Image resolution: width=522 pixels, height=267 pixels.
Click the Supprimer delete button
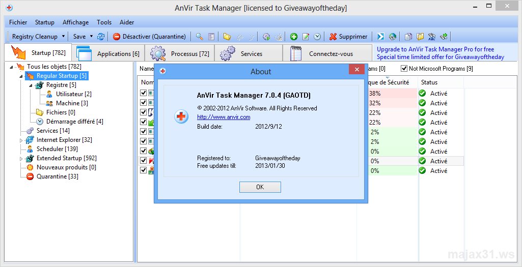[348, 37]
